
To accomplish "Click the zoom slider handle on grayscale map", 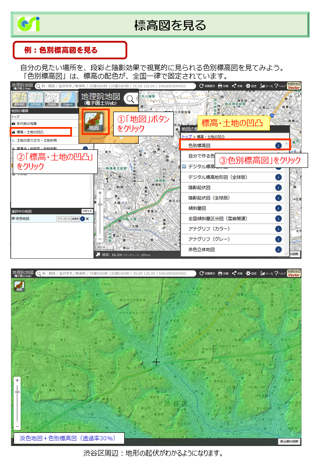I will [x=100, y=204].
